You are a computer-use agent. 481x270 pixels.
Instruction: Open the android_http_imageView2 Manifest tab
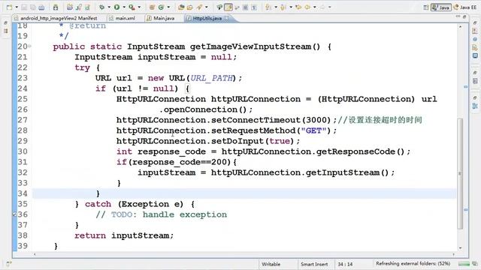click(56, 18)
